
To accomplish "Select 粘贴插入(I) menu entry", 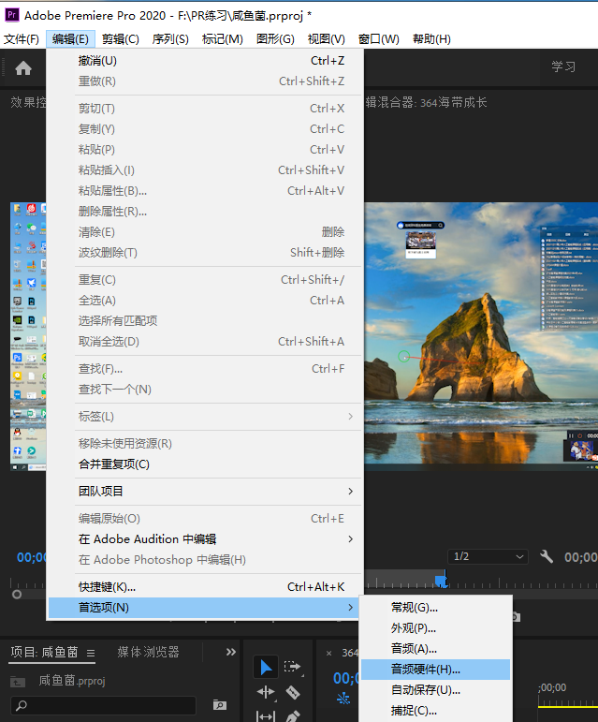I will point(204,169).
